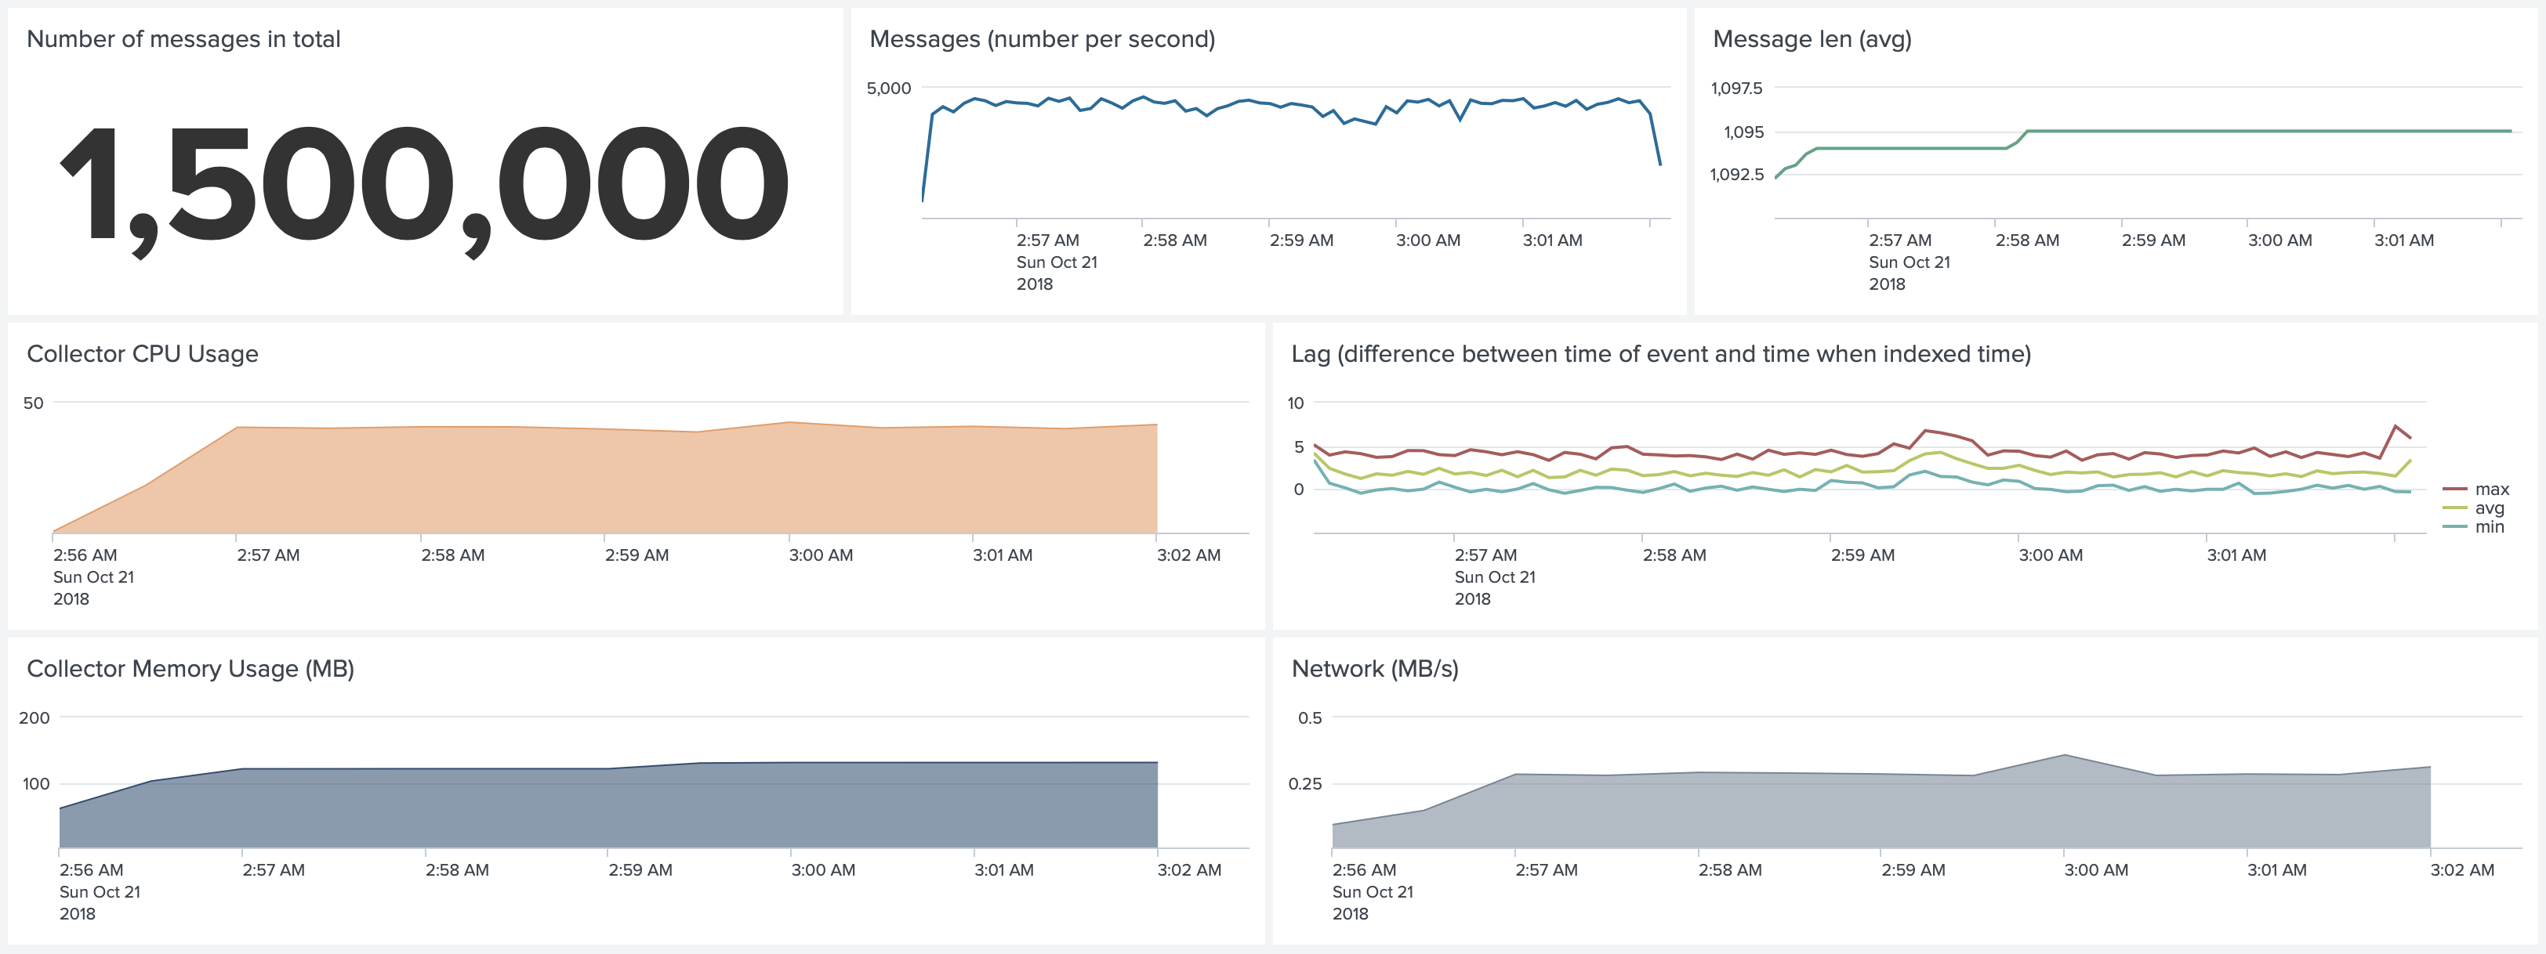Click the 3:02 AM label on Memory chart
The image size is (2546, 954).
(x=1188, y=870)
